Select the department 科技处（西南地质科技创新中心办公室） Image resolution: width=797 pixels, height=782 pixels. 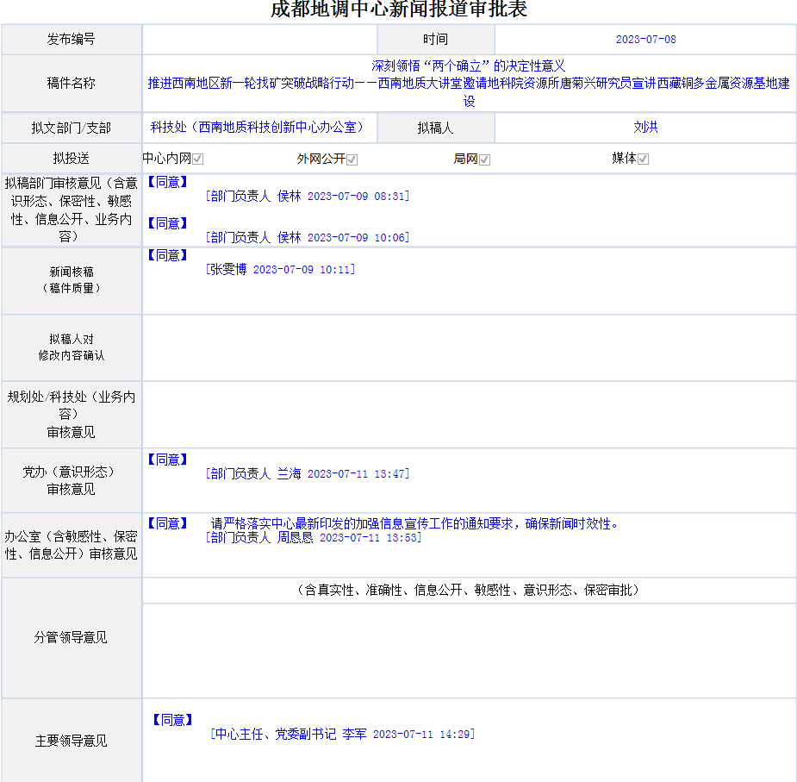click(x=259, y=127)
